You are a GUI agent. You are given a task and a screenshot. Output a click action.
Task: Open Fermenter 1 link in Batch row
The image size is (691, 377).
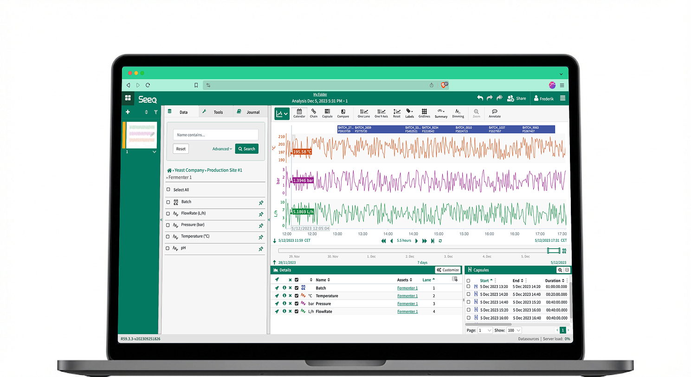tap(407, 288)
